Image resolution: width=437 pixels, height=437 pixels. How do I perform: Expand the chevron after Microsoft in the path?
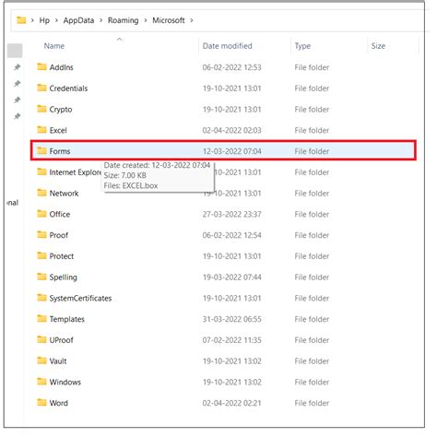click(x=192, y=20)
